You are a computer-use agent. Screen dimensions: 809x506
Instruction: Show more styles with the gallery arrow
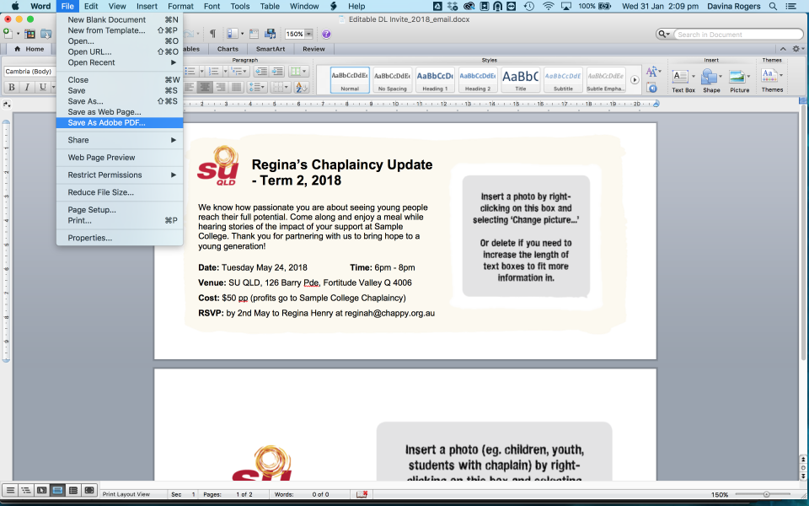pyautogui.click(x=635, y=80)
